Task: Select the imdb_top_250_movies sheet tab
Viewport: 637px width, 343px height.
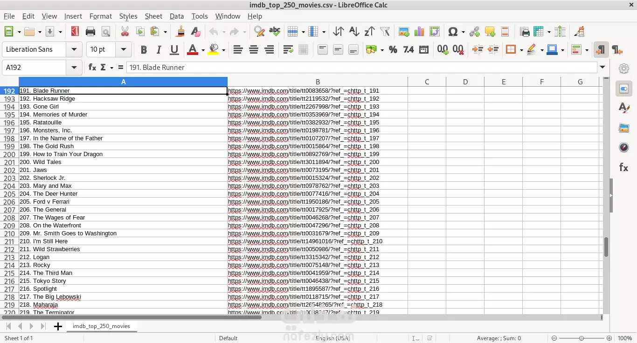Action: 101,326
